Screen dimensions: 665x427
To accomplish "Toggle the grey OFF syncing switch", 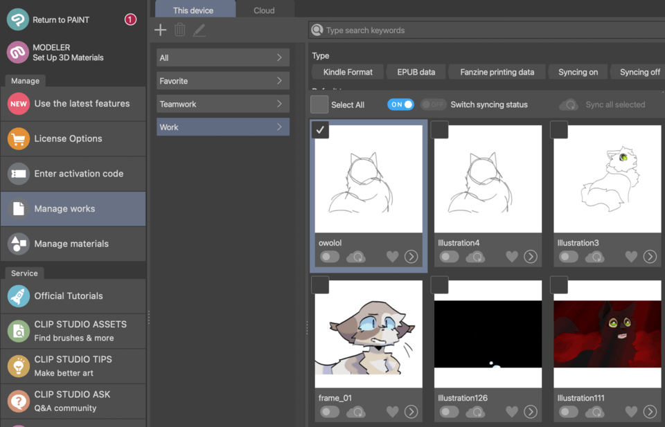I will click(x=433, y=105).
